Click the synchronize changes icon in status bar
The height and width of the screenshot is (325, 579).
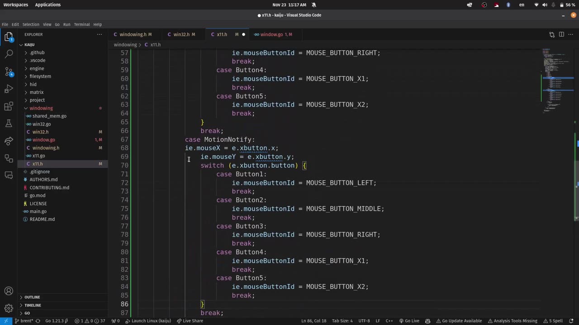pos(38,321)
